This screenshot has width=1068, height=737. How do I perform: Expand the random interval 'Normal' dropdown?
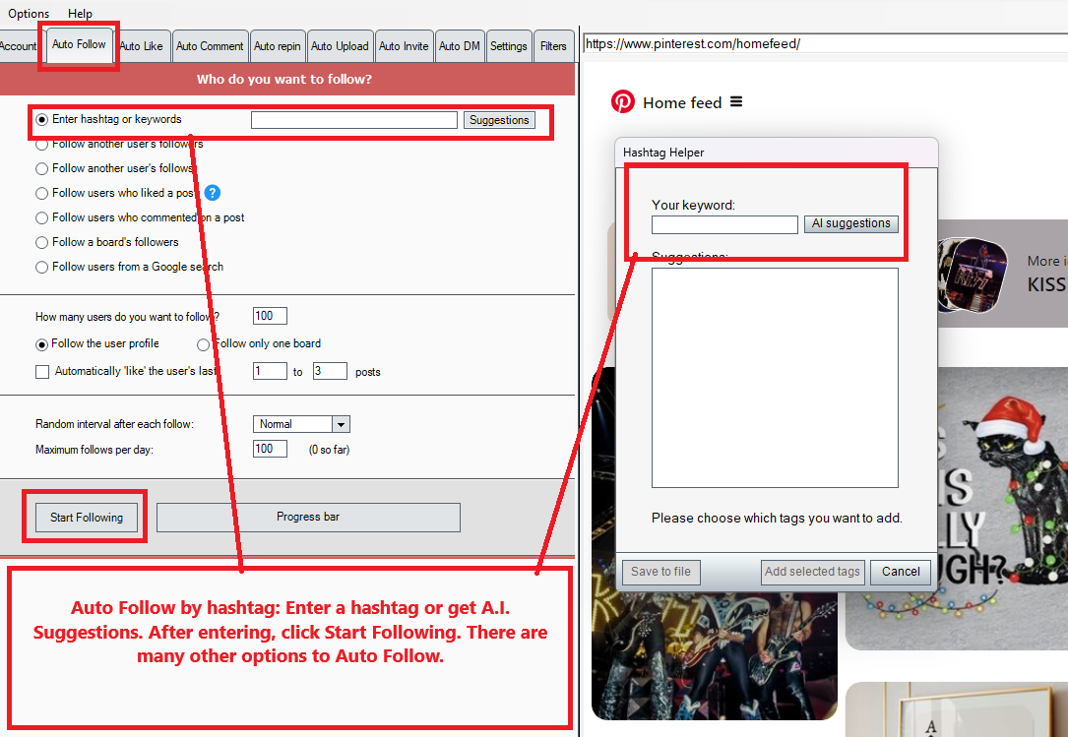pos(341,424)
